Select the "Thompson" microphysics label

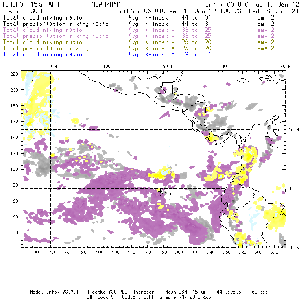pyautogui.click(x=144, y=292)
